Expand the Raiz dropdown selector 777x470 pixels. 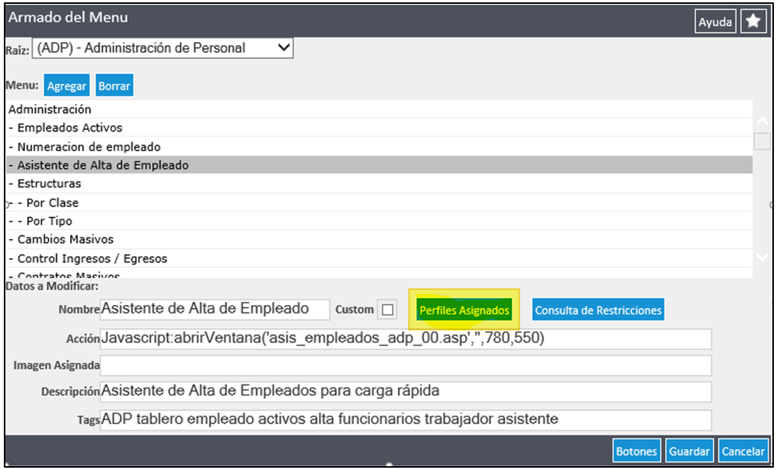tap(163, 48)
